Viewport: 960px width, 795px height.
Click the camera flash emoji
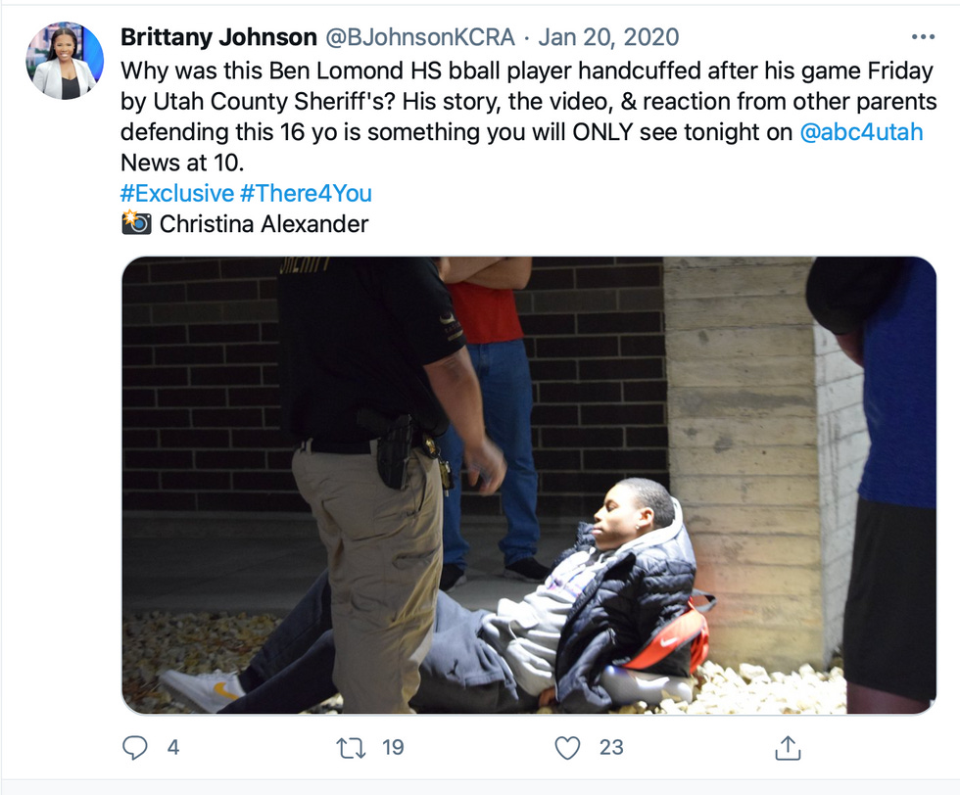pyautogui.click(x=136, y=223)
